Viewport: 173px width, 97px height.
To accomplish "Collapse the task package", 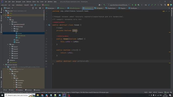I will [x=12, y=31].
